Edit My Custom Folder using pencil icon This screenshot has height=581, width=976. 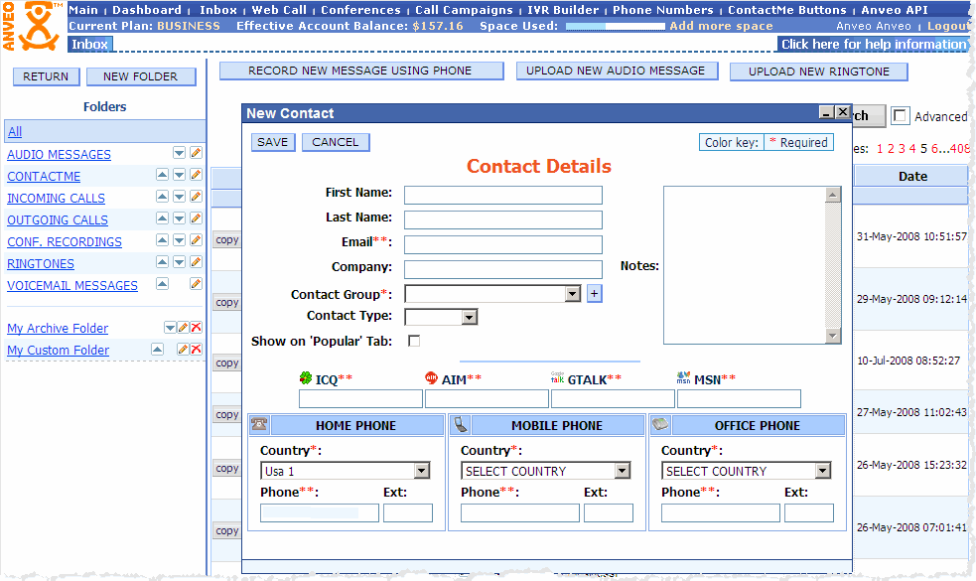[183, 350]
